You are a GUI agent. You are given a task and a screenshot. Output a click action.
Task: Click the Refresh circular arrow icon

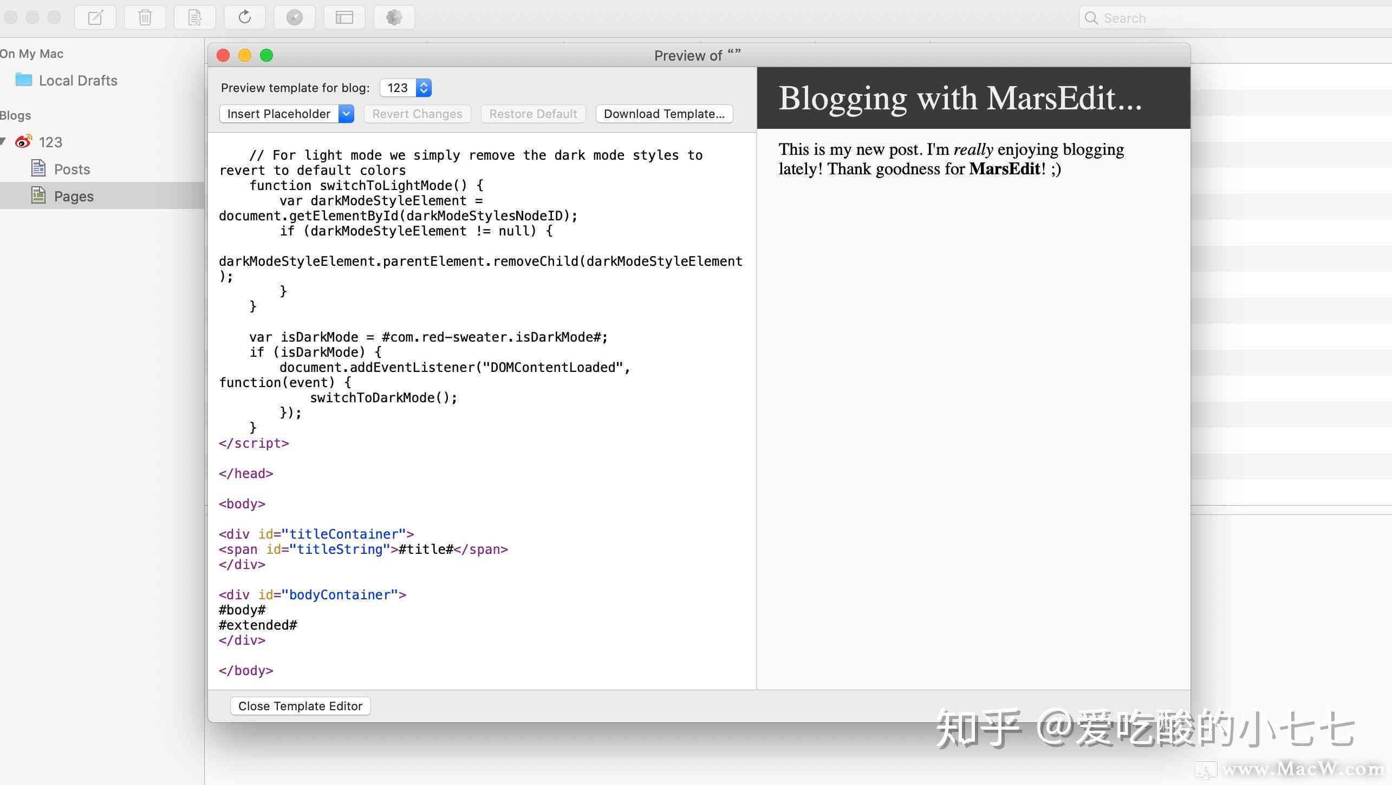245,17
